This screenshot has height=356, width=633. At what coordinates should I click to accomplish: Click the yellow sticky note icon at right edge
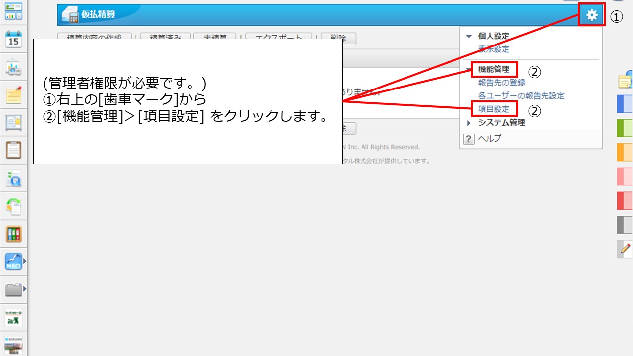click(x=626, y=81)
